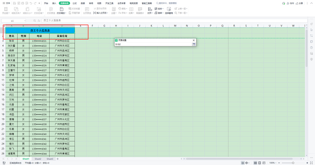
Task: Open the Name Box dropdown arrow
Action: coord(25,21)
